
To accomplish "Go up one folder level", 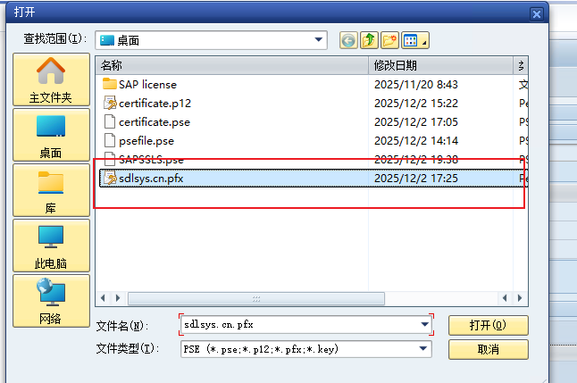I will (x=369, y=40).
